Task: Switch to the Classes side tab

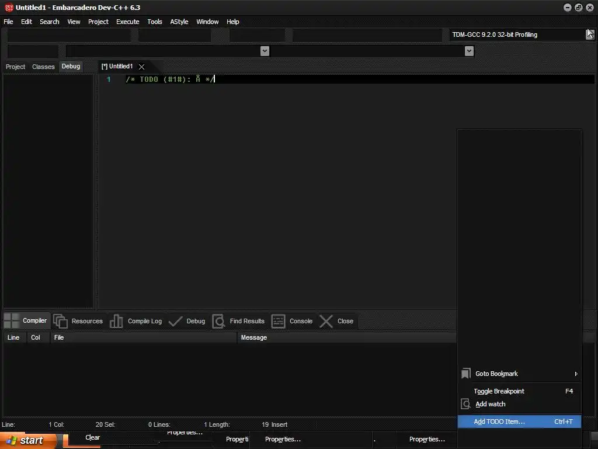Action: coord(43,67)
